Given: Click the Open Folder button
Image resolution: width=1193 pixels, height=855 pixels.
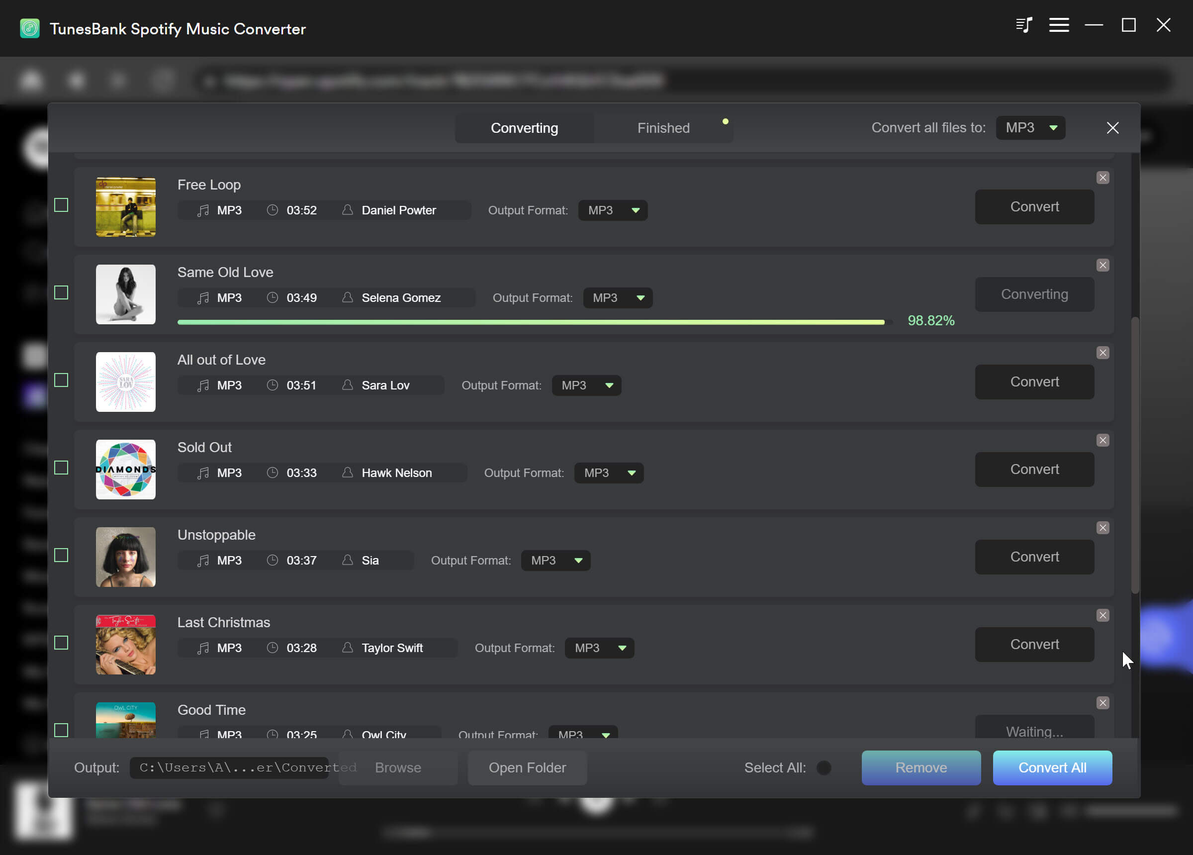Looking at the screenshot, I should point(526,767).
